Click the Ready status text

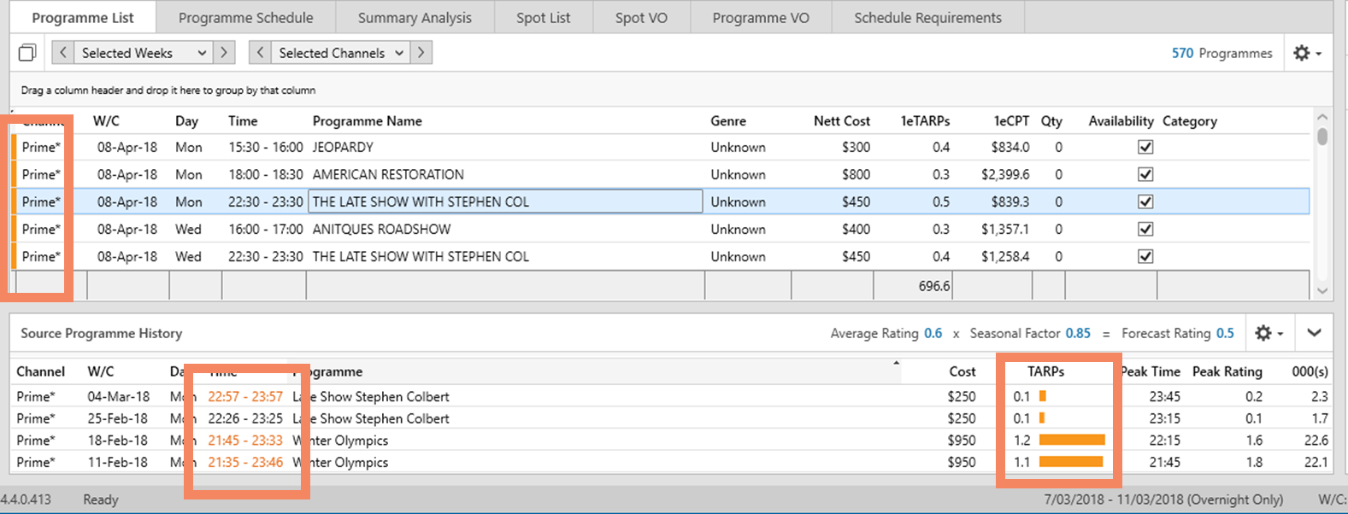click(101, 499)
